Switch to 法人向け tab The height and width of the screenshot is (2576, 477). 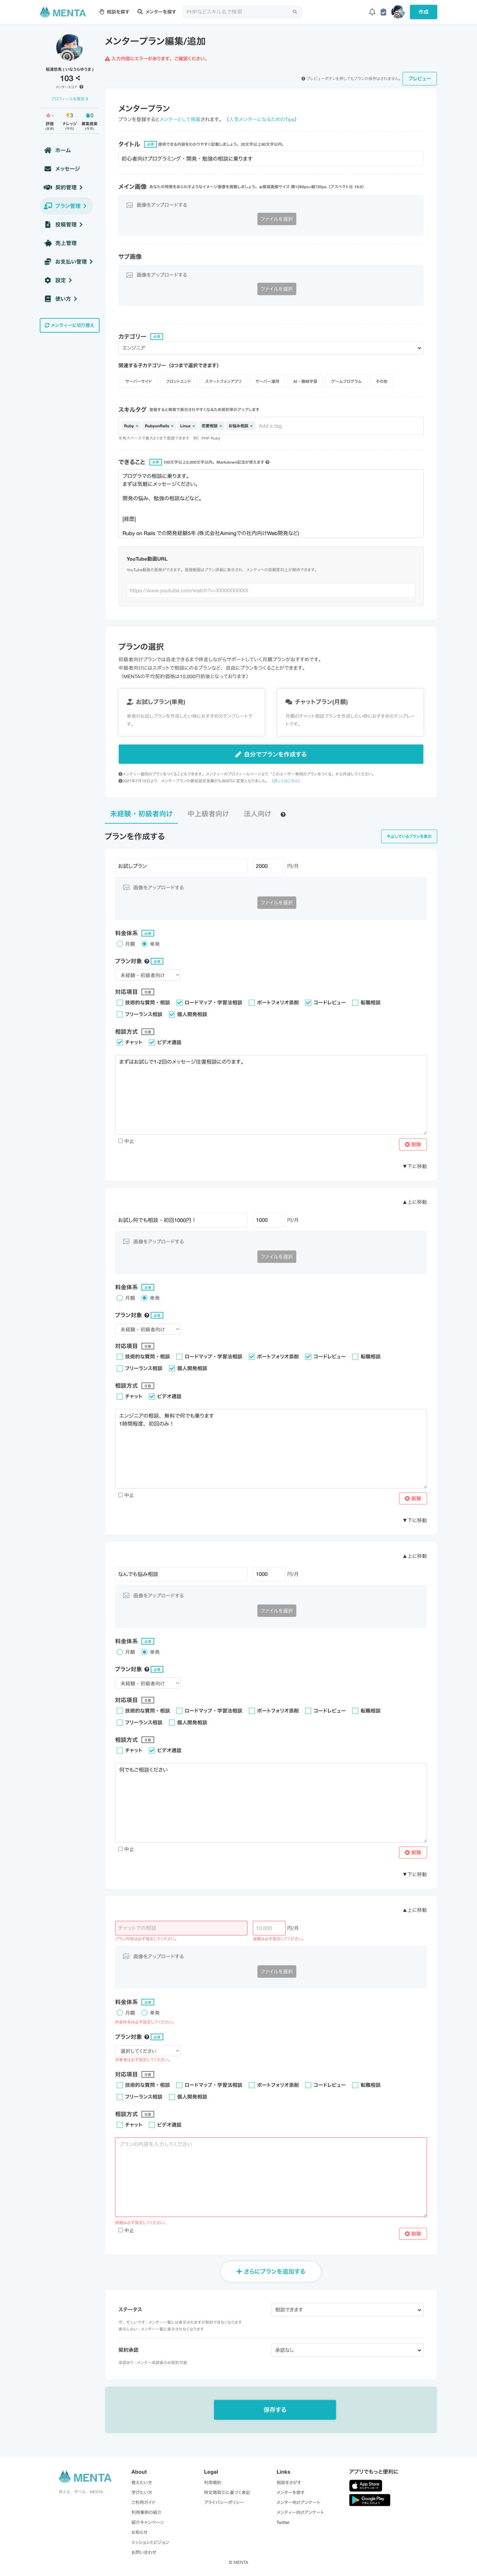(x=258, y=814)
